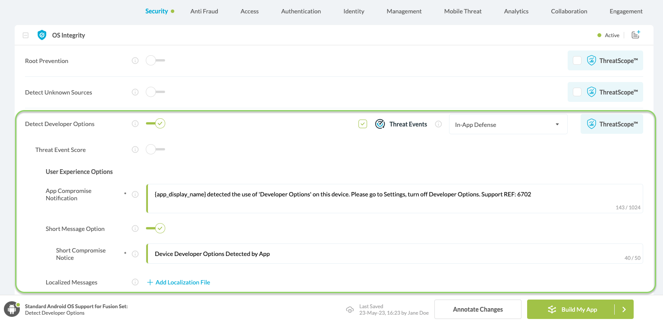Screen dimensions: 663x322
Task: Click info icon beside Root Prevention
Action: click(135, 61)
